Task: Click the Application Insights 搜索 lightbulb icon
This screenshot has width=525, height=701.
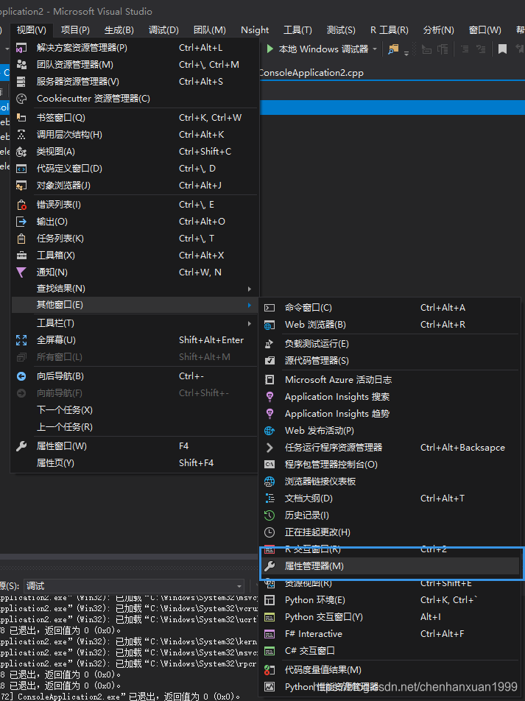Action: [x=269, y=397]
